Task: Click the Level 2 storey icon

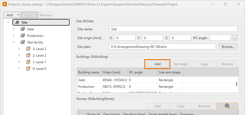Action: (28, 56)
